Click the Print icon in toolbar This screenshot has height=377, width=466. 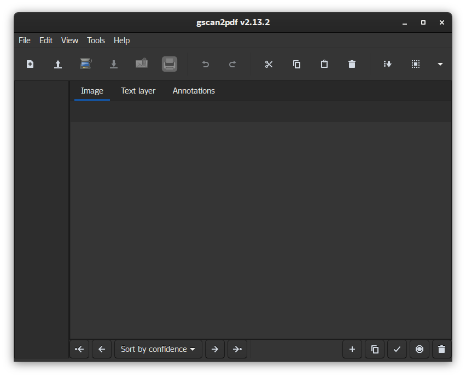[x=170, y=64]
